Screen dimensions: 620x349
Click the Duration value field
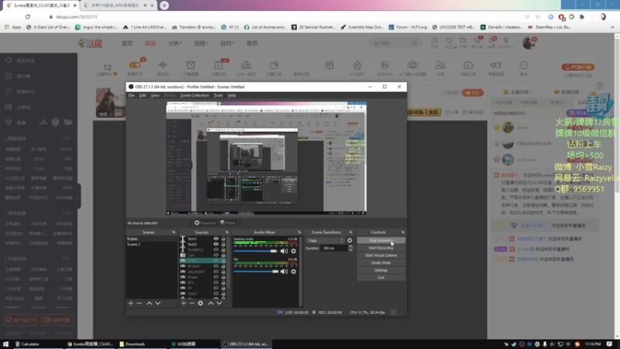click(x=335, y=248)
